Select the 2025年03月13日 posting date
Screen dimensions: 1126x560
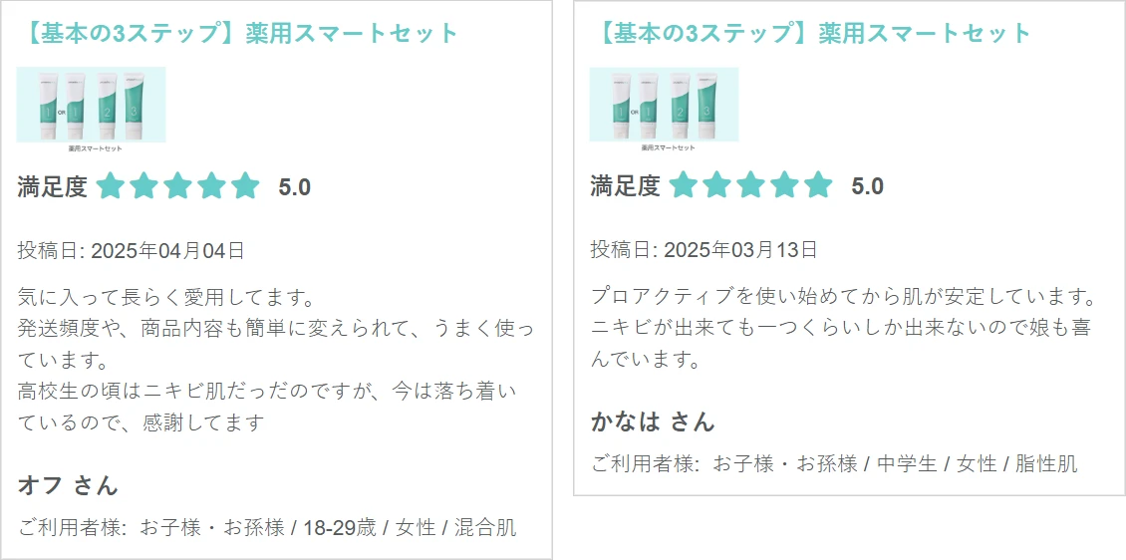(741, 250)
